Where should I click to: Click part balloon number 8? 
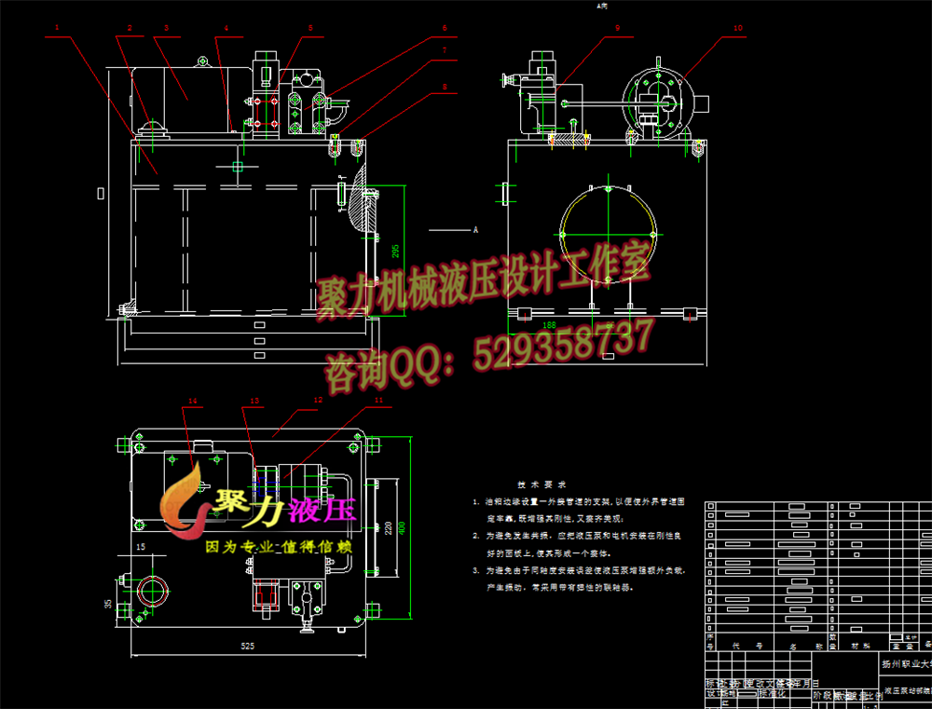click(444, 87)
